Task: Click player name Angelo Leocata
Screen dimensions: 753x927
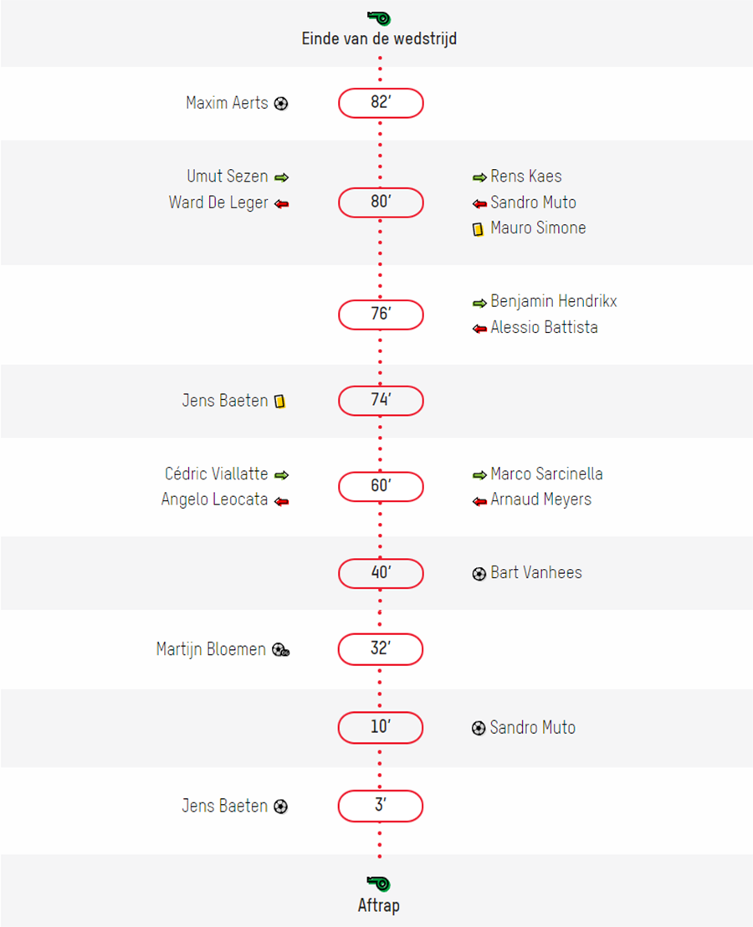Action: 214,499
